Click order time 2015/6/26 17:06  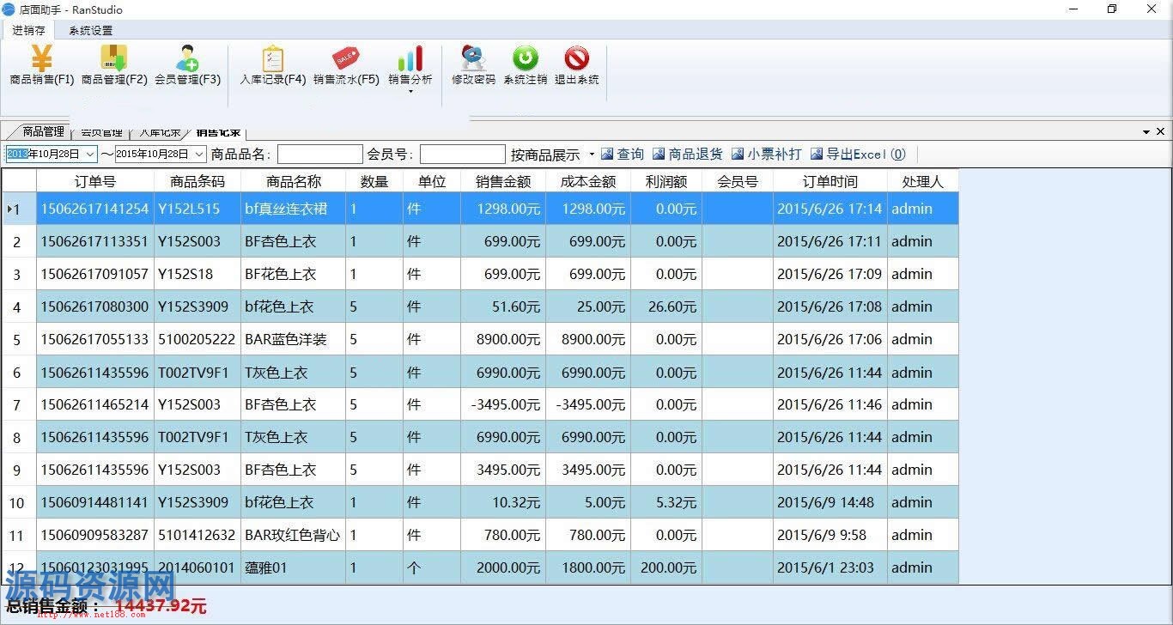coord(830,339)
